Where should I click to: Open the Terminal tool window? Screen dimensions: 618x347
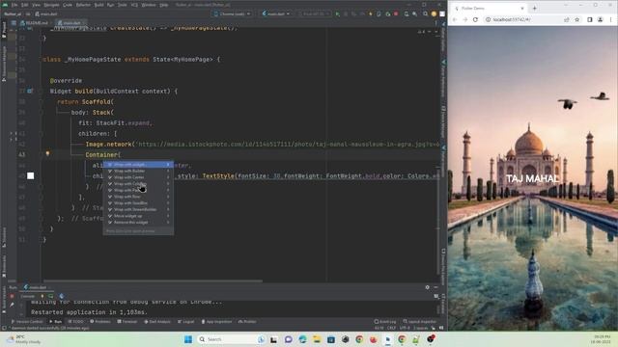click(127, 322)
